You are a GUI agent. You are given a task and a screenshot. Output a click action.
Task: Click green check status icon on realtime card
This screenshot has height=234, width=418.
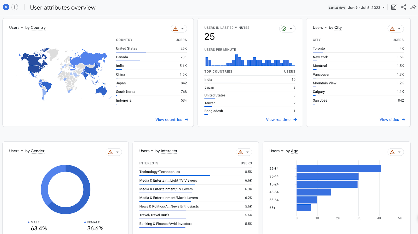pos(284,29)
